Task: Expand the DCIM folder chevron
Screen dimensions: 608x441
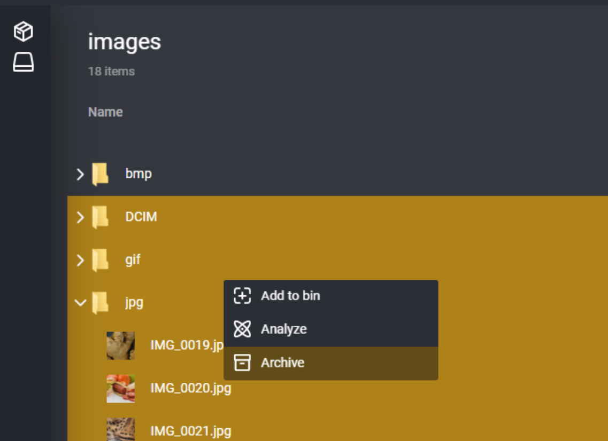Action: (80, 217)
